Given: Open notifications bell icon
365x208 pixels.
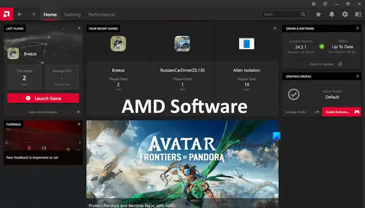Looking at the screenshot, I should point(332,15).
